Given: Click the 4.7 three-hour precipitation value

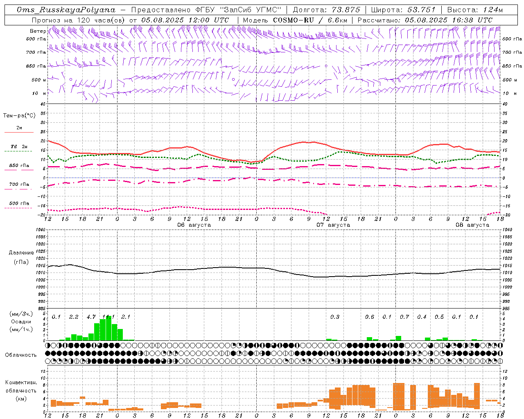Looking at the screenshot, I should [91, 317].
